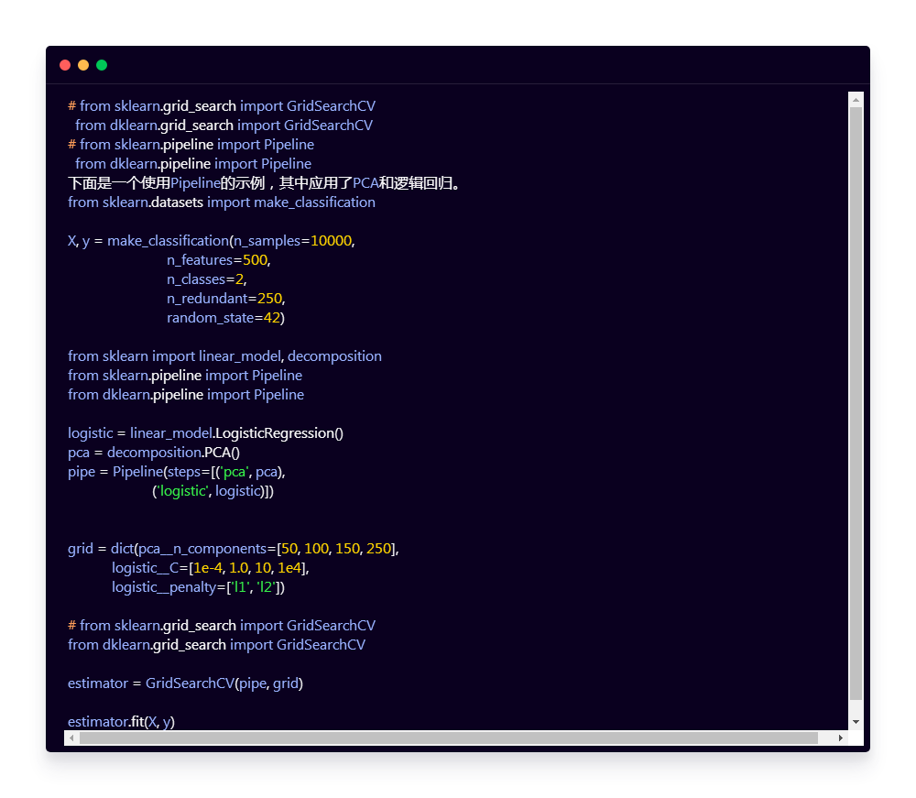The image size is (916, 798).
Task: Click the 'grid = dict(pca__n_components' line
Action: coord(233,549)
